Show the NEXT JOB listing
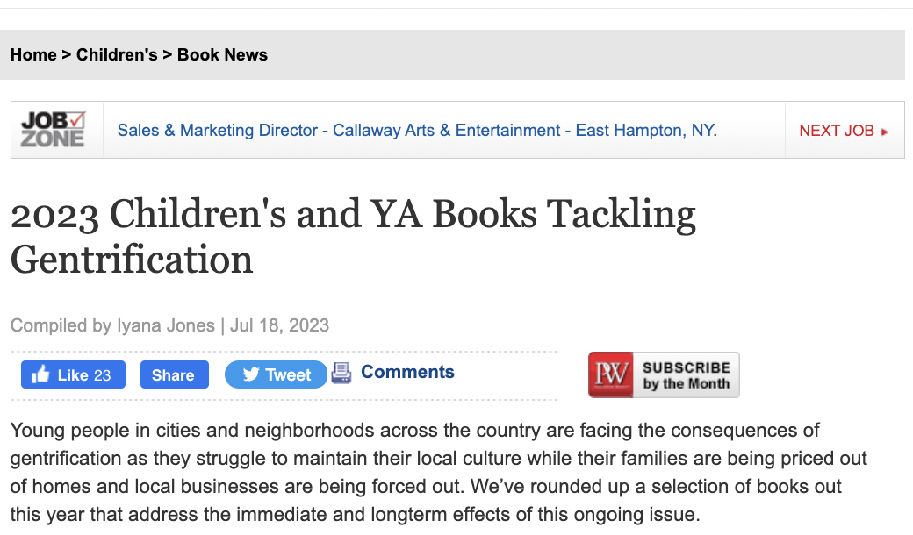 click(837, 131)
